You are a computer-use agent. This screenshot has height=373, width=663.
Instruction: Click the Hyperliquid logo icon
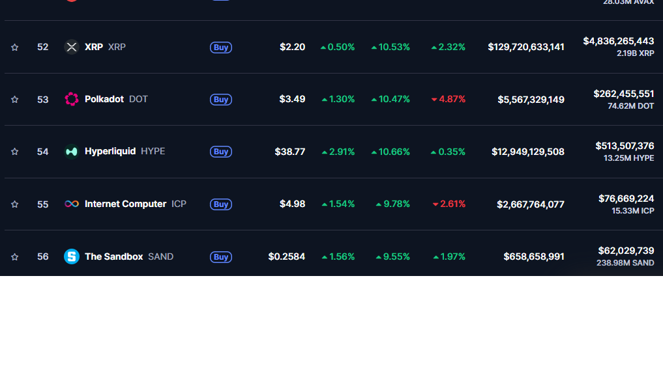tap(72, 152)
